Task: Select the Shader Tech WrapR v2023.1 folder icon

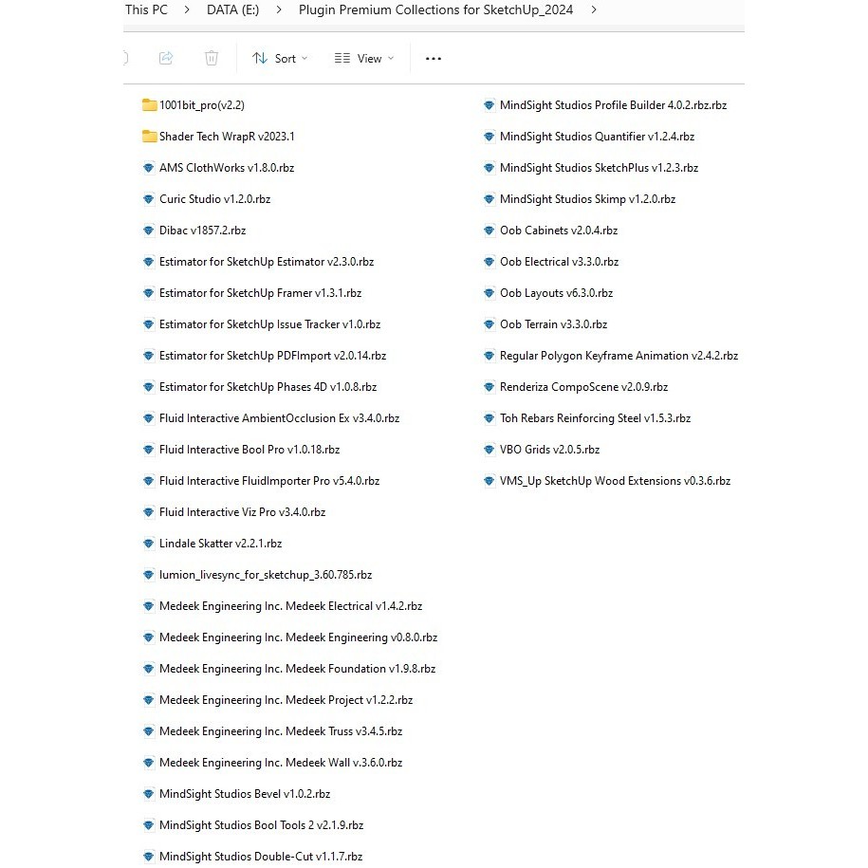Action: pos(149,137)
